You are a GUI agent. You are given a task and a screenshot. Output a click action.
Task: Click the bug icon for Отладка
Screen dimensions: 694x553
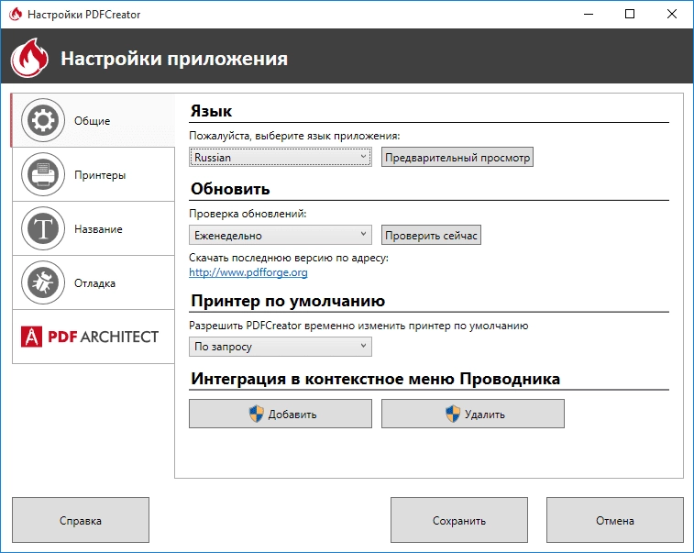tap(43, 282)
